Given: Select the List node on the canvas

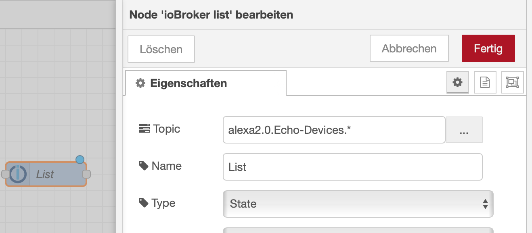Looking at the screenshot, I should [x=52, y=174].
